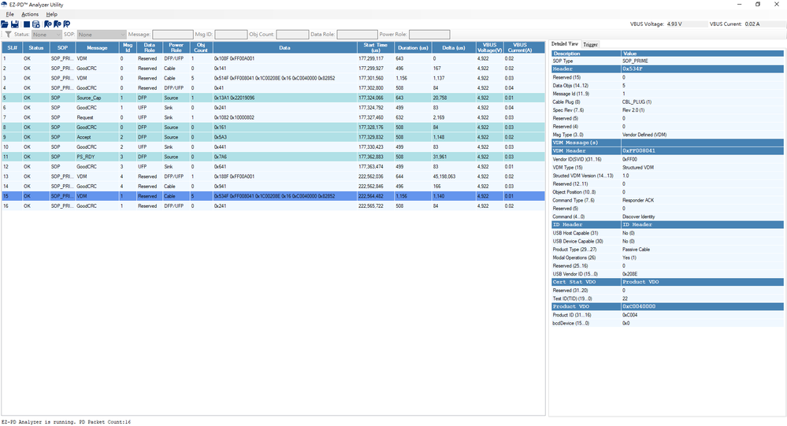Screen dimensions: 787x426
Task: Click the filter funnel icon
Action: tap(8, 34)
